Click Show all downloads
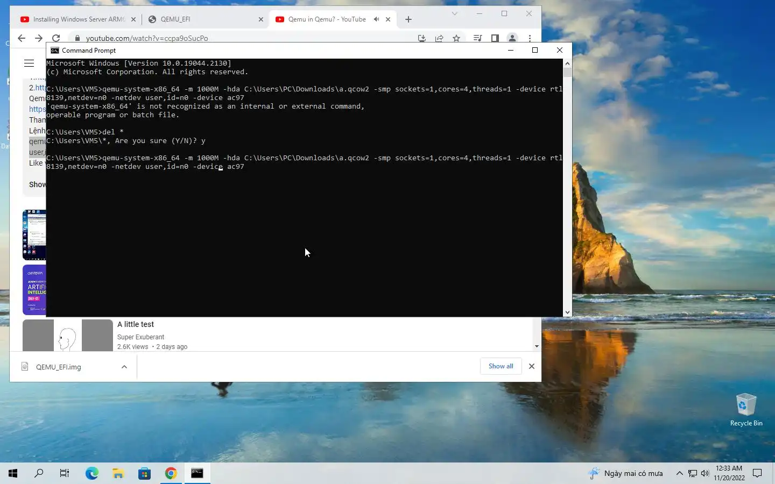This screenshot has height=484, width=775. 501,366
